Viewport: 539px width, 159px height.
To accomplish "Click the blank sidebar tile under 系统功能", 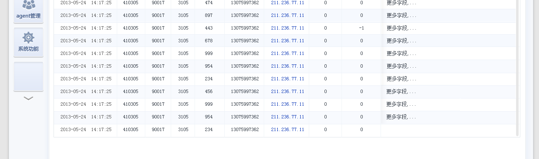I will pyautogui.click(x=28, y=77).
